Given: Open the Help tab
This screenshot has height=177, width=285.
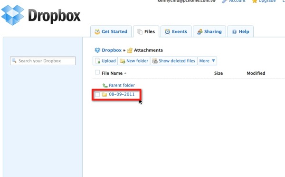Looking at the screenshot, I should (240, 31).
